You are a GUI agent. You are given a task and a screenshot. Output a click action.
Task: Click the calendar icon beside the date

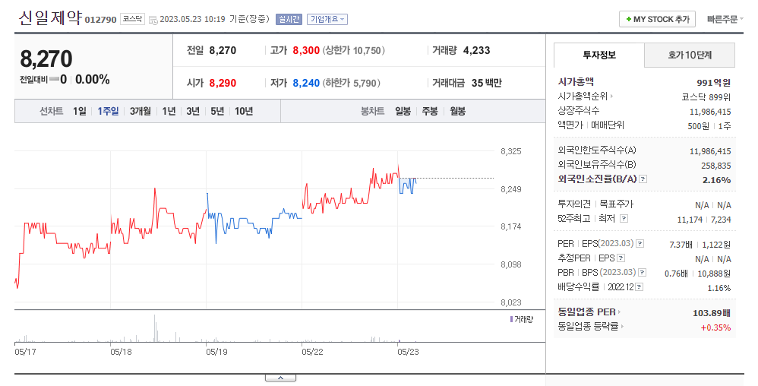point(153,20)
